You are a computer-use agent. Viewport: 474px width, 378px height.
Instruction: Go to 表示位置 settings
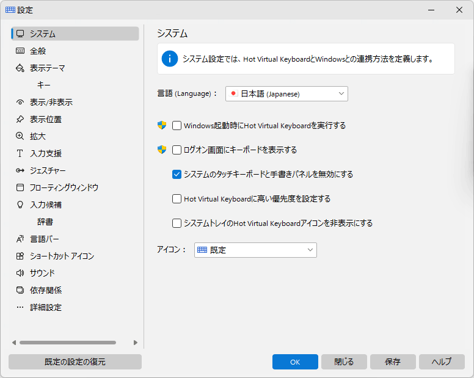tap(75, 119)
